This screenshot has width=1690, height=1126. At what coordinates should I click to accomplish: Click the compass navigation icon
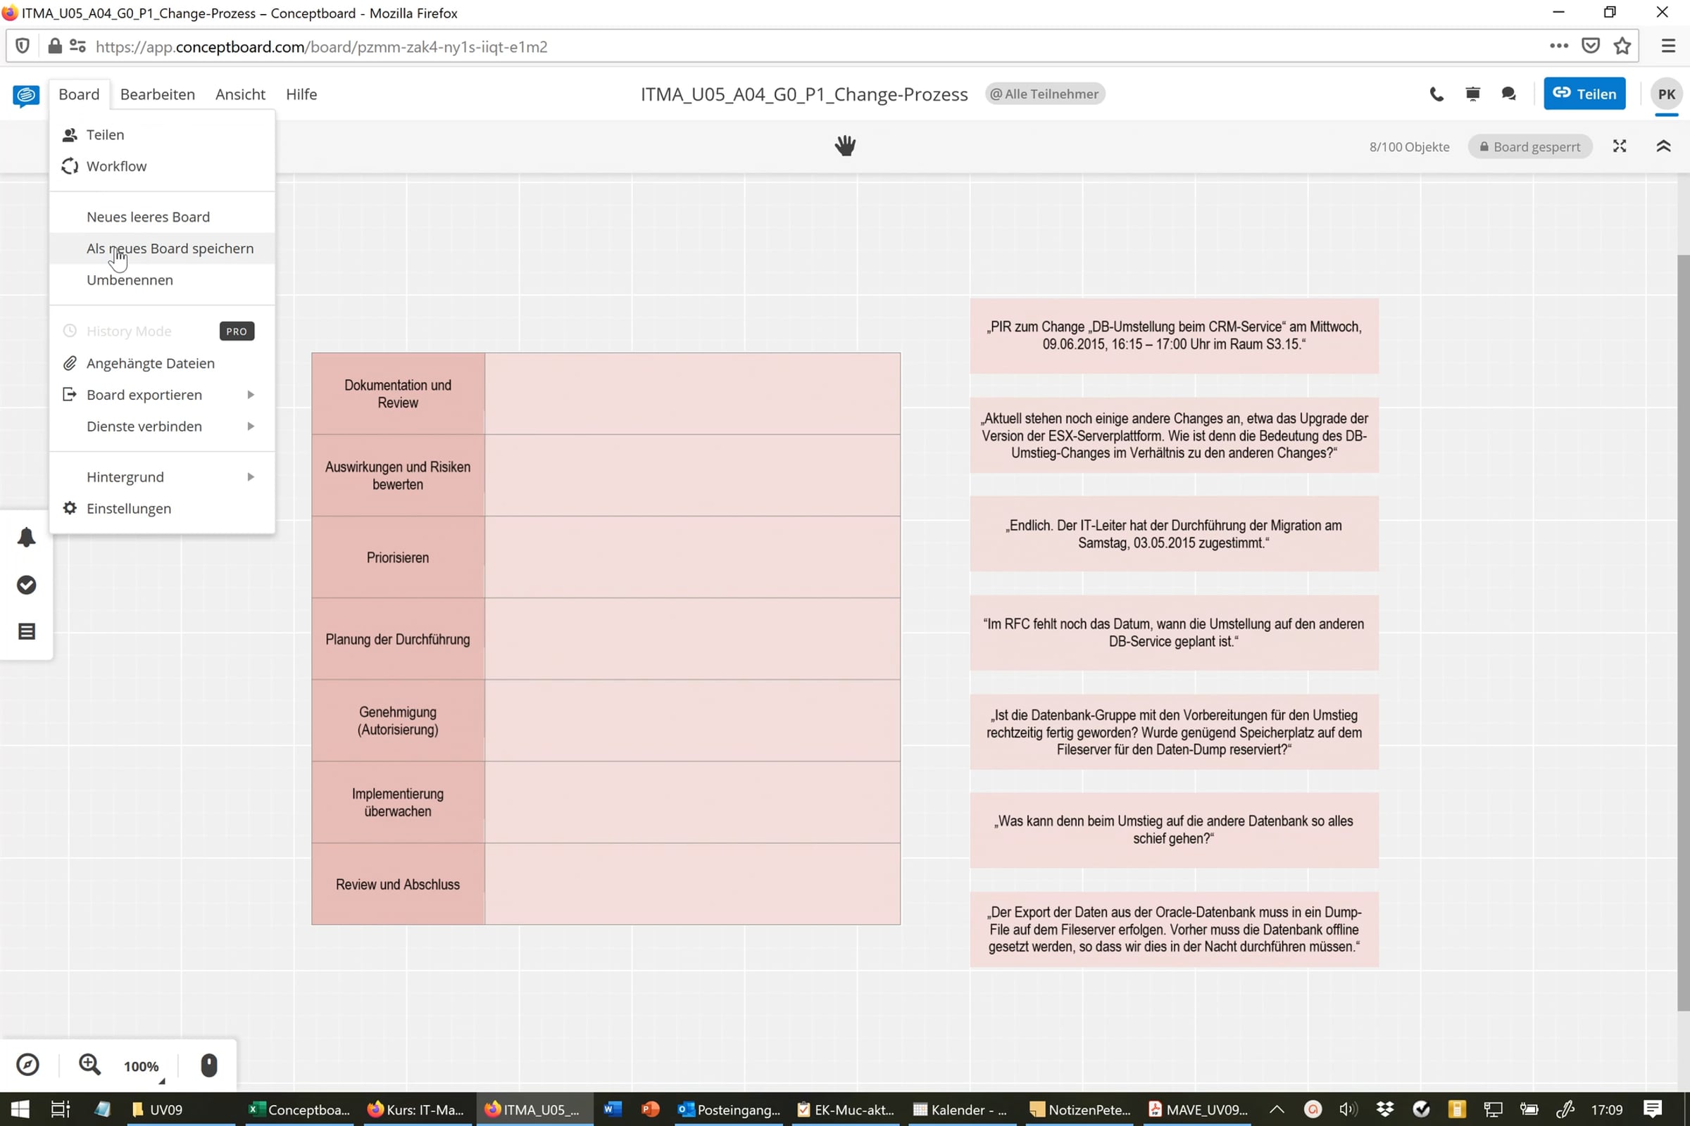[28, 1064]
